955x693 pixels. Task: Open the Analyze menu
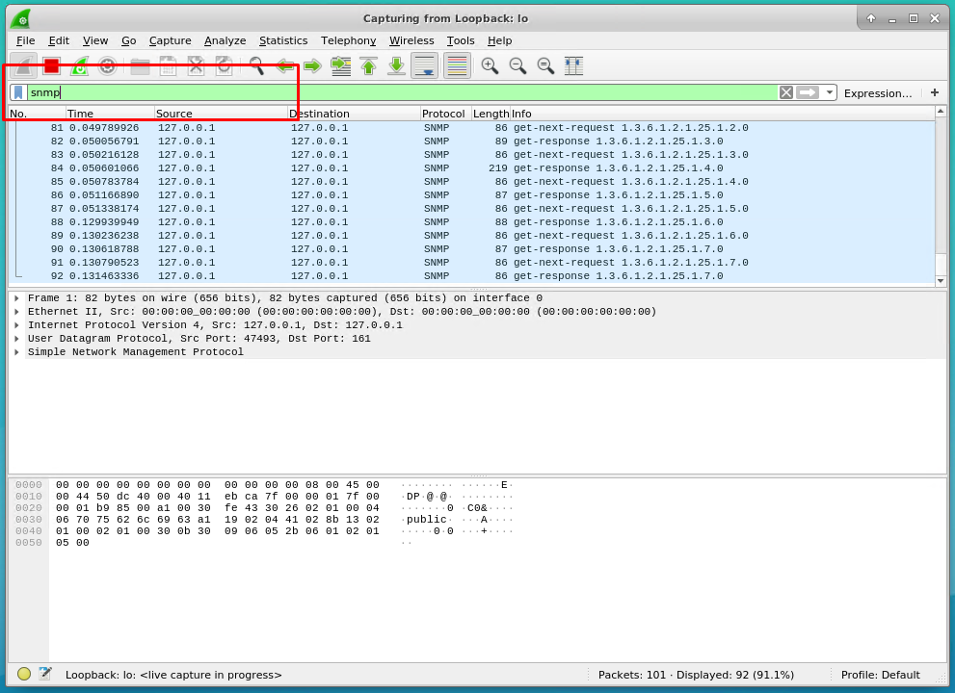point(225,40)
